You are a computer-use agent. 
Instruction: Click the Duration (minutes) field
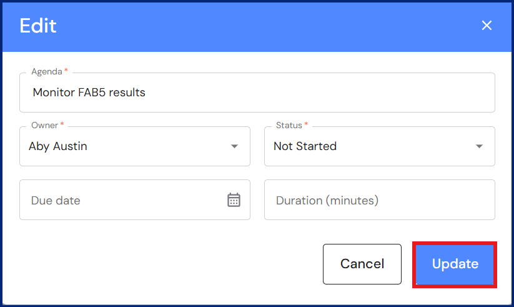[x=379, y=200]
